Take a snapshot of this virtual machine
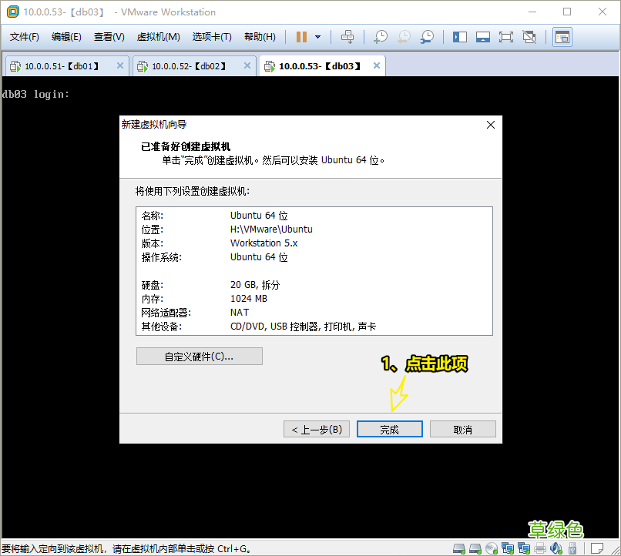 381,37
